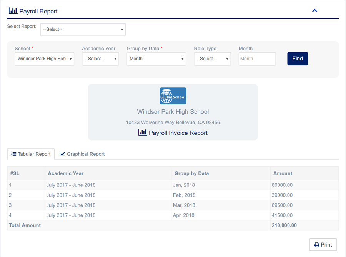Click Windsor Park High School heading

pos(173,112)
